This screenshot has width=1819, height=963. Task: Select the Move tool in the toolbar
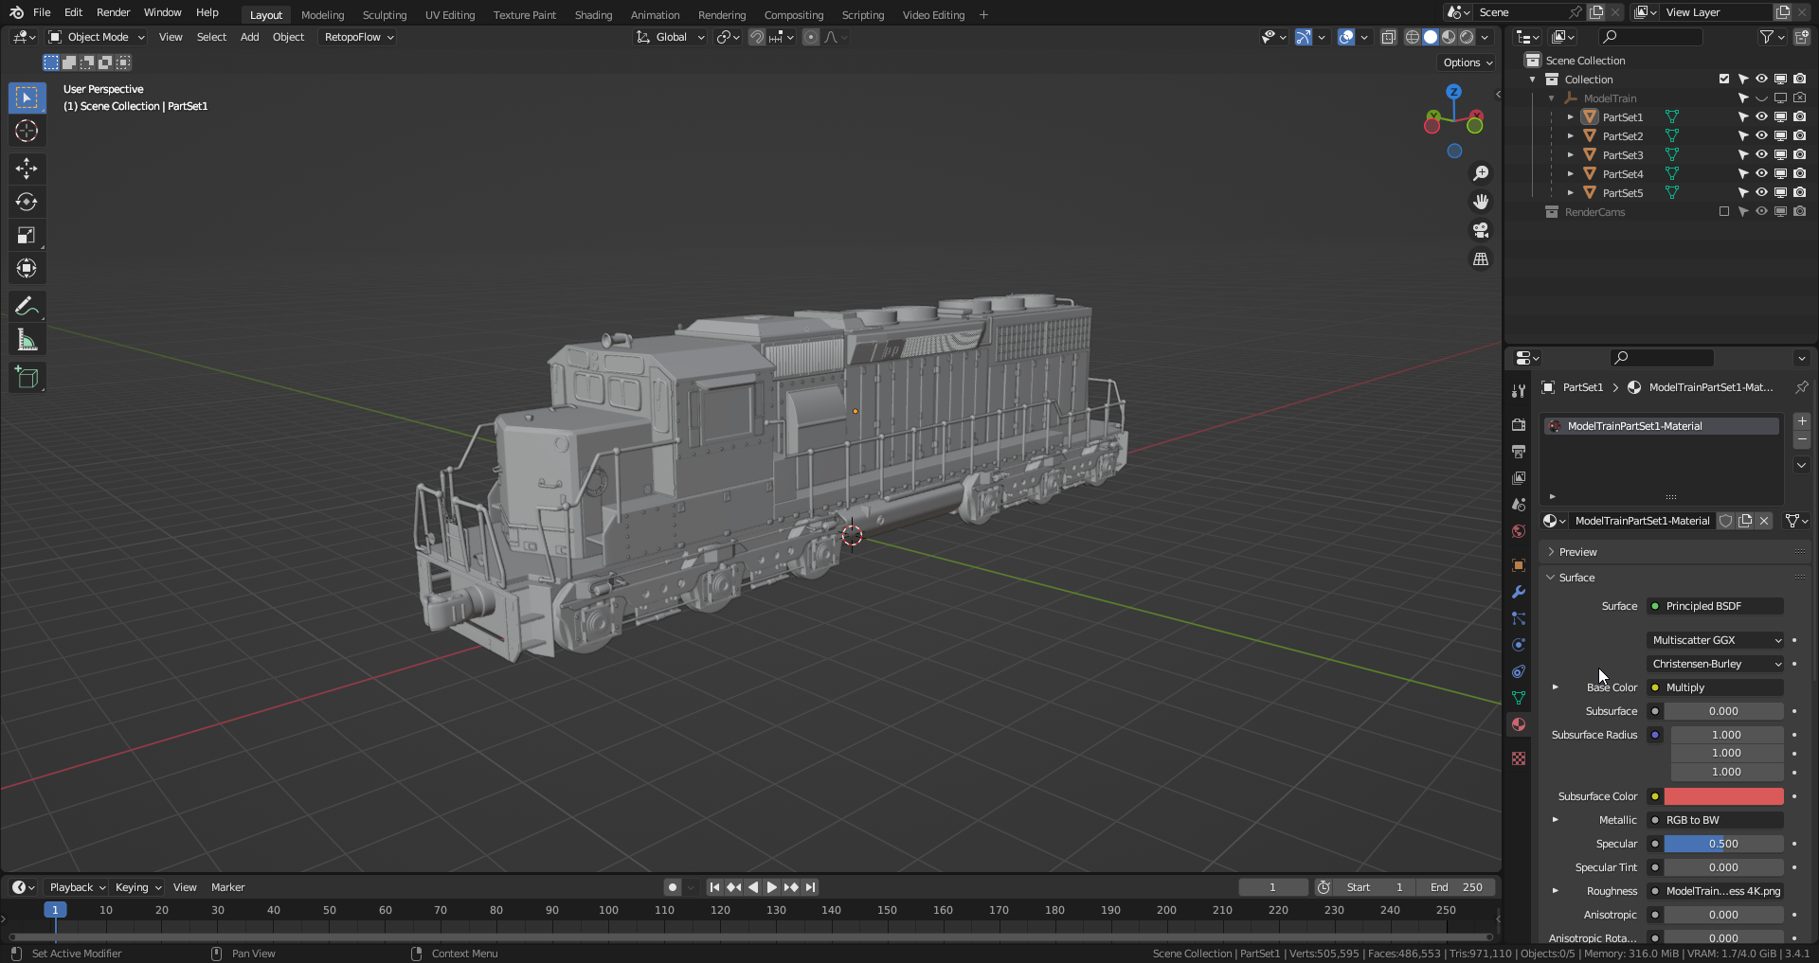27,168
